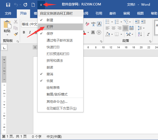
Task: Open the Borders dropdown arrow
Action: [x=121, y=35]
